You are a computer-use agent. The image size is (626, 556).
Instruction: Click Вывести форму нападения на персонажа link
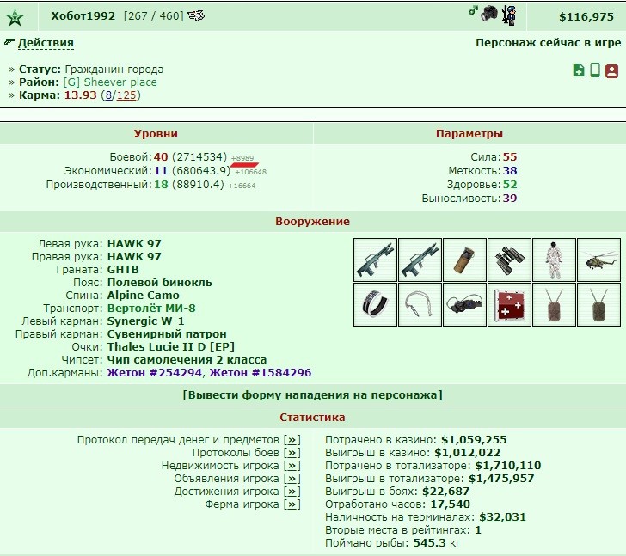point(313,394)
